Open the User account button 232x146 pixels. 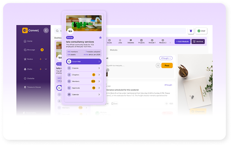coord(201,31)
